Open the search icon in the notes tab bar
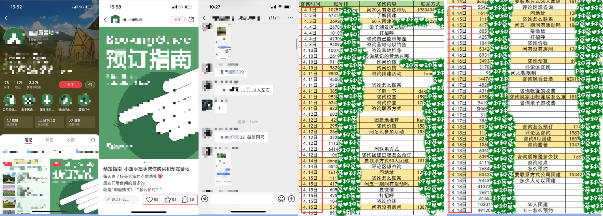The height and width of the screenshot is (216, 603). pyautogui.click(x=93, y=140)
